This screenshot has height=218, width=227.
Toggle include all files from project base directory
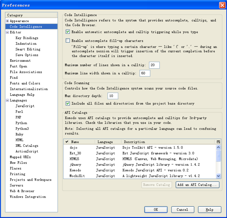[67, 104]
